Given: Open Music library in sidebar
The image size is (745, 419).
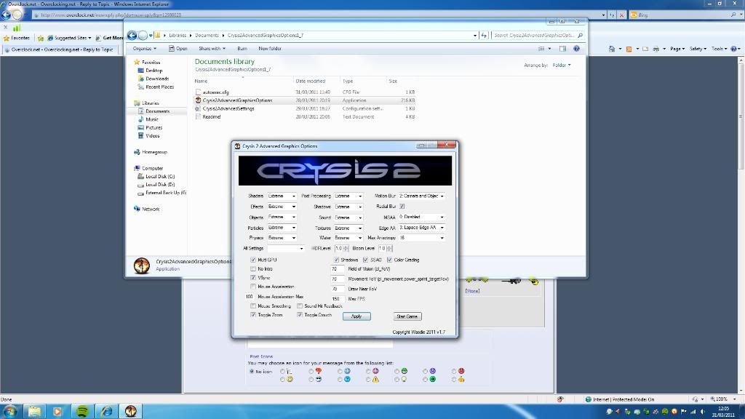Looking at the screenshot, I should 148,119.
